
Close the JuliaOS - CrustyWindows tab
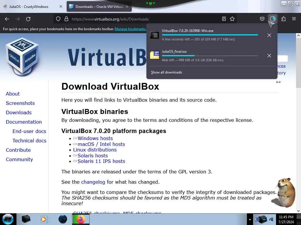[61, 6]
